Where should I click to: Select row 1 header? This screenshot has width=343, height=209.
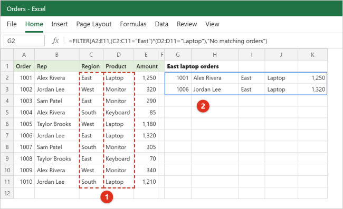tap(7, 66)
